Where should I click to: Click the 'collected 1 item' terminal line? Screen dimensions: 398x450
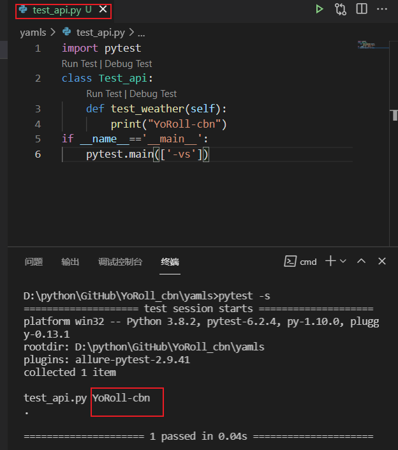pyautogui.click(x=70, y=373)
